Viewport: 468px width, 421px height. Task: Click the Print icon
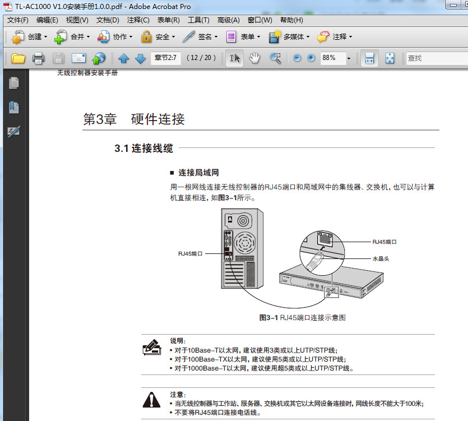point(38,58)
